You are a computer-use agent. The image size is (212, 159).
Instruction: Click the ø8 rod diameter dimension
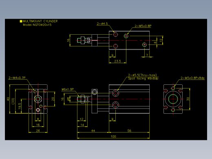(68, 99)
